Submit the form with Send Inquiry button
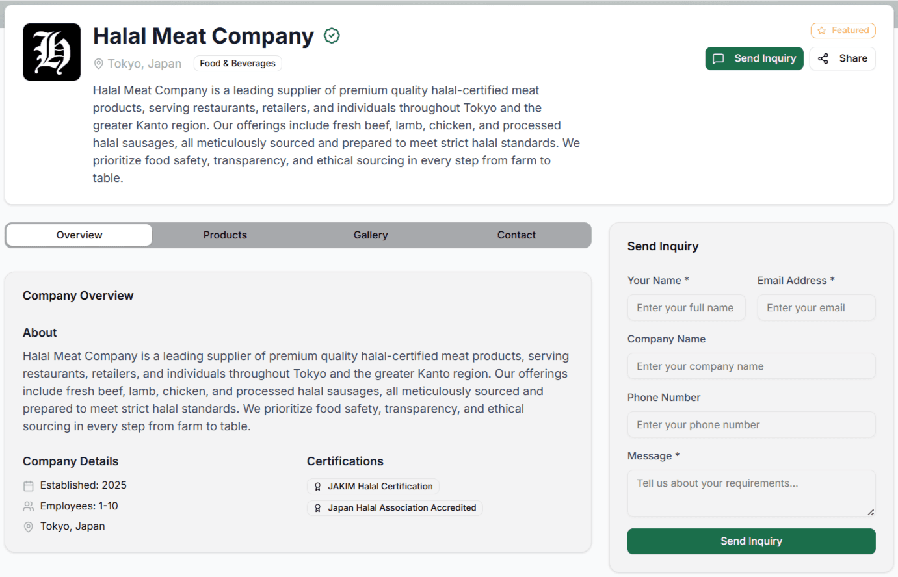This screenshot has height=577, width=898. (x=750, y=541)
